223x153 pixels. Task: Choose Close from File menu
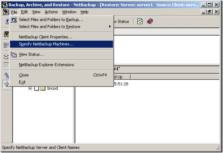[61, 75]
